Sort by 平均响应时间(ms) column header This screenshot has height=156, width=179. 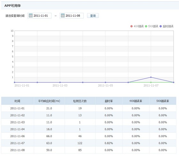[x=49, y=101]
